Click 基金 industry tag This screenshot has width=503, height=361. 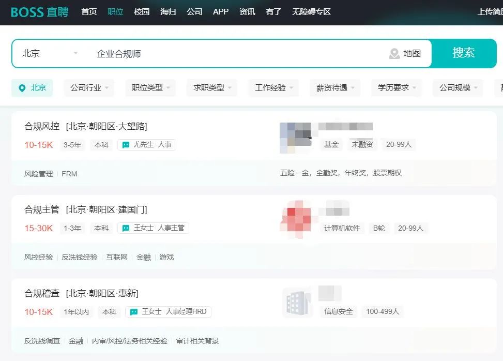pos(331,145)
